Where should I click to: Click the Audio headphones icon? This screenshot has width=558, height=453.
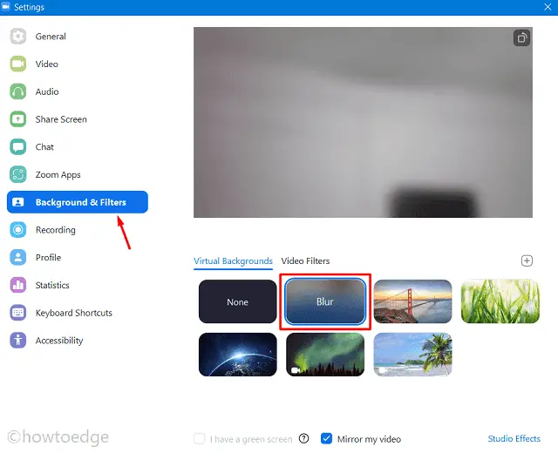click(17, 91)
